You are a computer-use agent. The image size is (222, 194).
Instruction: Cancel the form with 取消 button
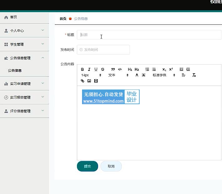point(111,166)
